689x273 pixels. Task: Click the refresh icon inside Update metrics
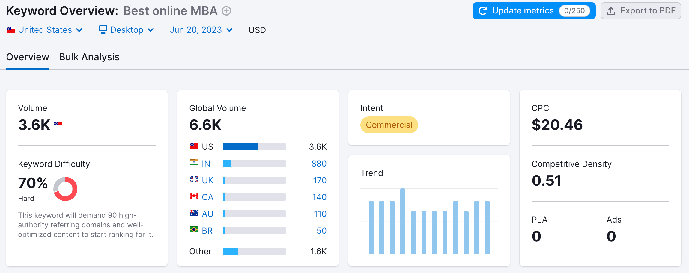coord(483,10)
